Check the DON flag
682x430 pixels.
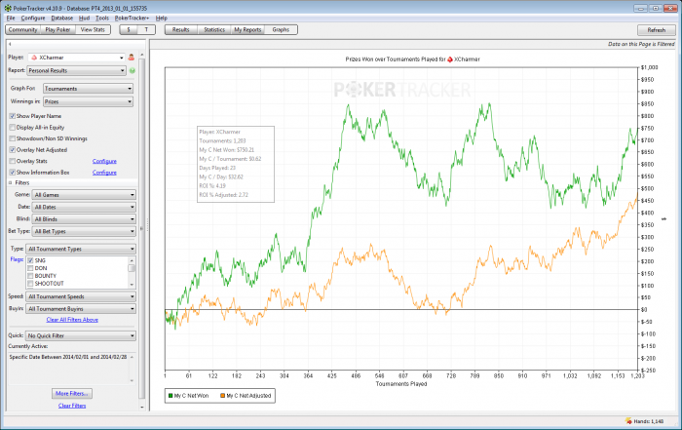coord(30,268)
